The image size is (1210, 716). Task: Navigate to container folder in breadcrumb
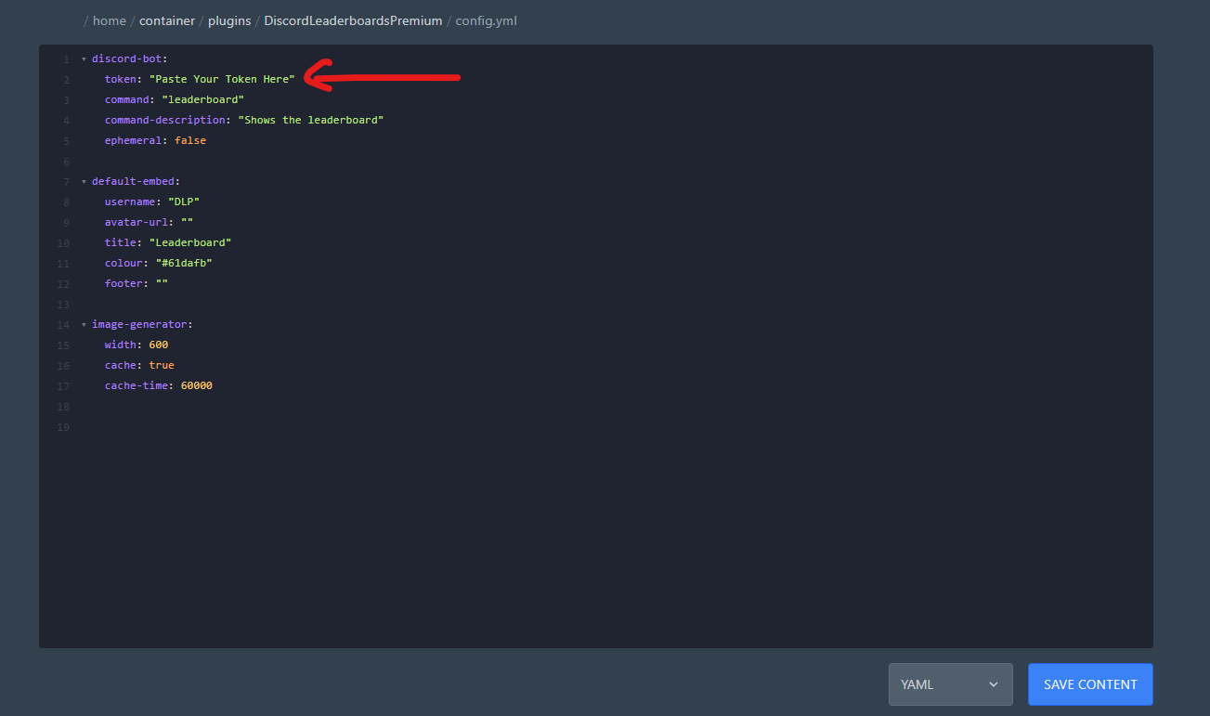tap(167, 20)
